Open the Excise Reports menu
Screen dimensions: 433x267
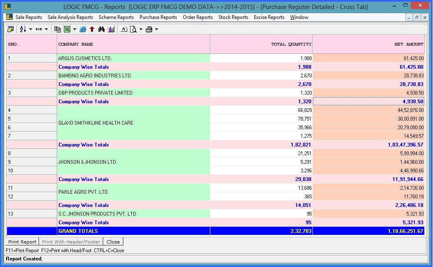pos(269,17)
